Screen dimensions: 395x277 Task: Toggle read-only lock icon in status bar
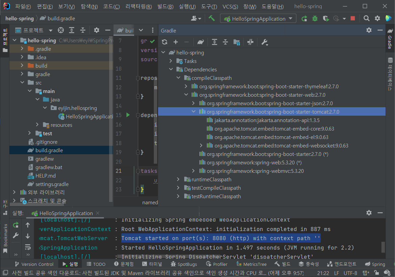coord(376,273)
